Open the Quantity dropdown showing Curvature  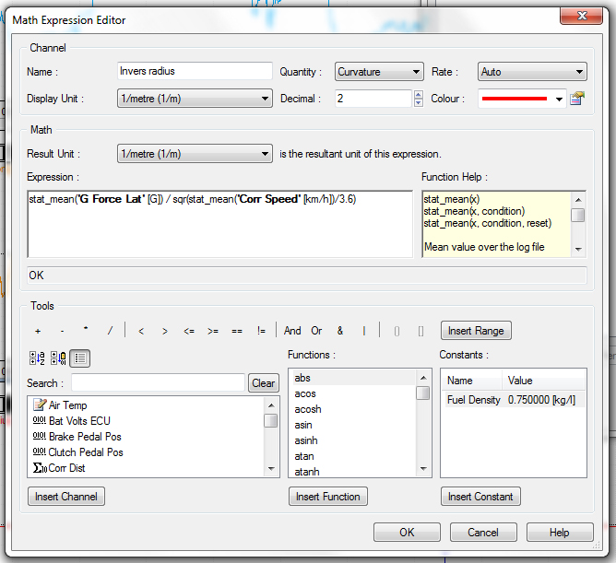(x=378, y=72)
